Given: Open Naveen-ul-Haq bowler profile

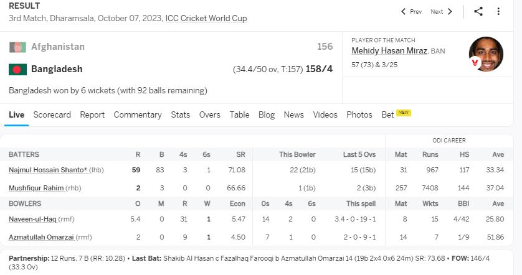Looking at the screenshot, I should point(33,218).
